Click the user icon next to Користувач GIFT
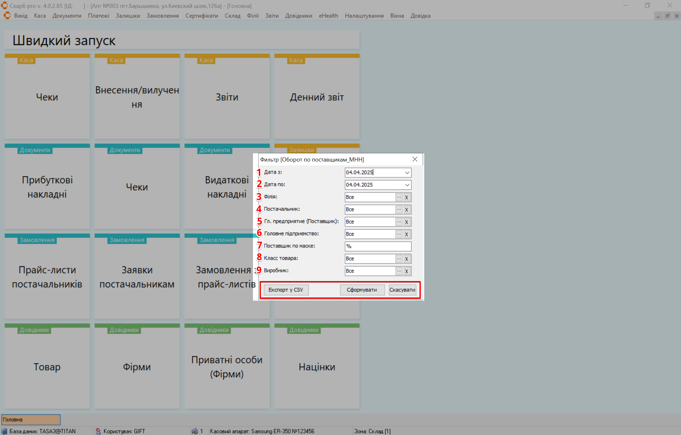681x435 pixels. (x=98, y=431)
